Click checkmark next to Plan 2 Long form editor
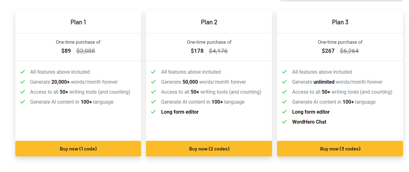 tap(153, 112)
